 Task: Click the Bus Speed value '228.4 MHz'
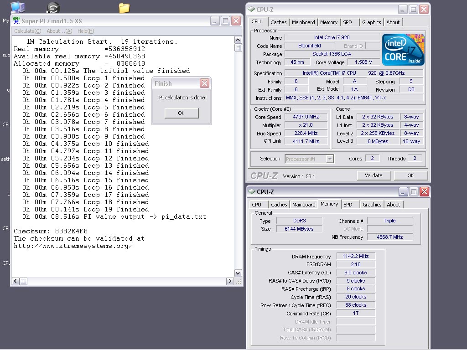pyautogui.click(x=306, y=134)
